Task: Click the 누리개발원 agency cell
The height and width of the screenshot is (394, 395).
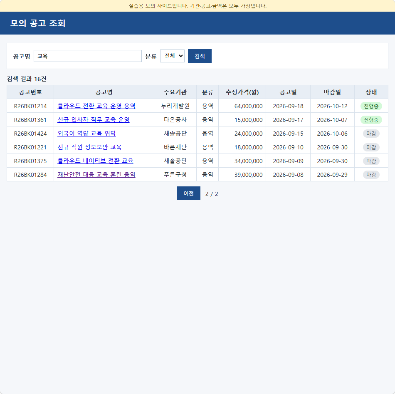Action: [x=175, y=106]
